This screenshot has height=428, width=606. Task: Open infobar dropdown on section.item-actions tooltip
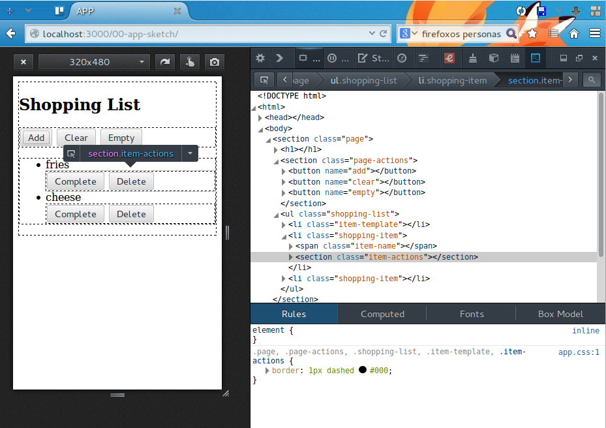click(x=190, y=153)
